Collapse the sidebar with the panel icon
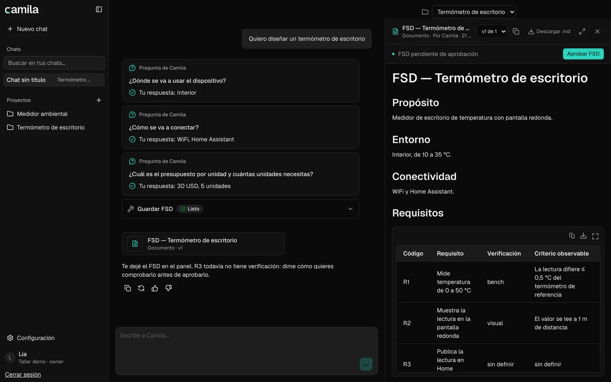 coord(99,10)
